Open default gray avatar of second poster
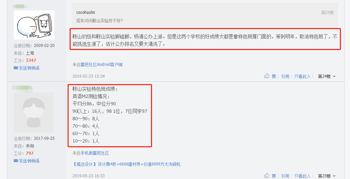 pos(34,112)
